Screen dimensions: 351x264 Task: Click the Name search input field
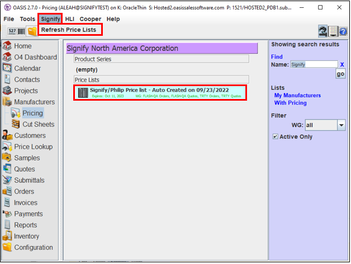tap(314, 64)
